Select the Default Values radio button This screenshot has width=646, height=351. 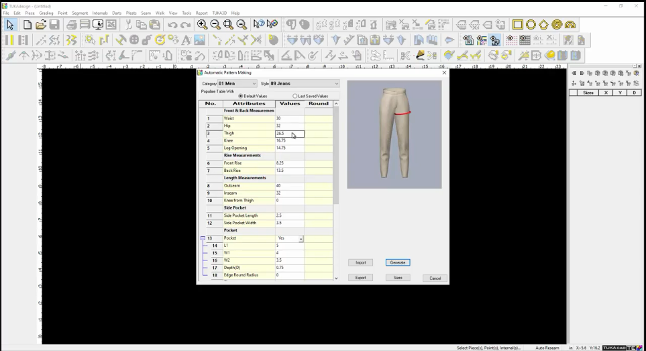pos(241,96)
